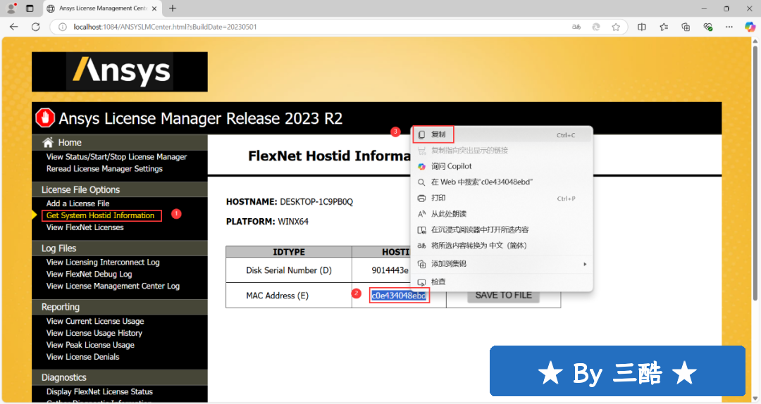Reload the page with refresh icon
The width and height of the screenshot is (761, 404).
tap(35, 27)
